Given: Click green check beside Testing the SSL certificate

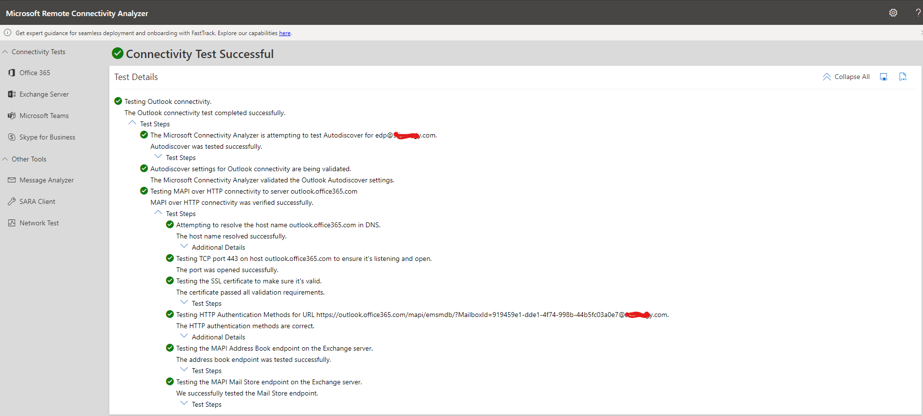Looking at the screenshot, I should (x=170, y=280).
